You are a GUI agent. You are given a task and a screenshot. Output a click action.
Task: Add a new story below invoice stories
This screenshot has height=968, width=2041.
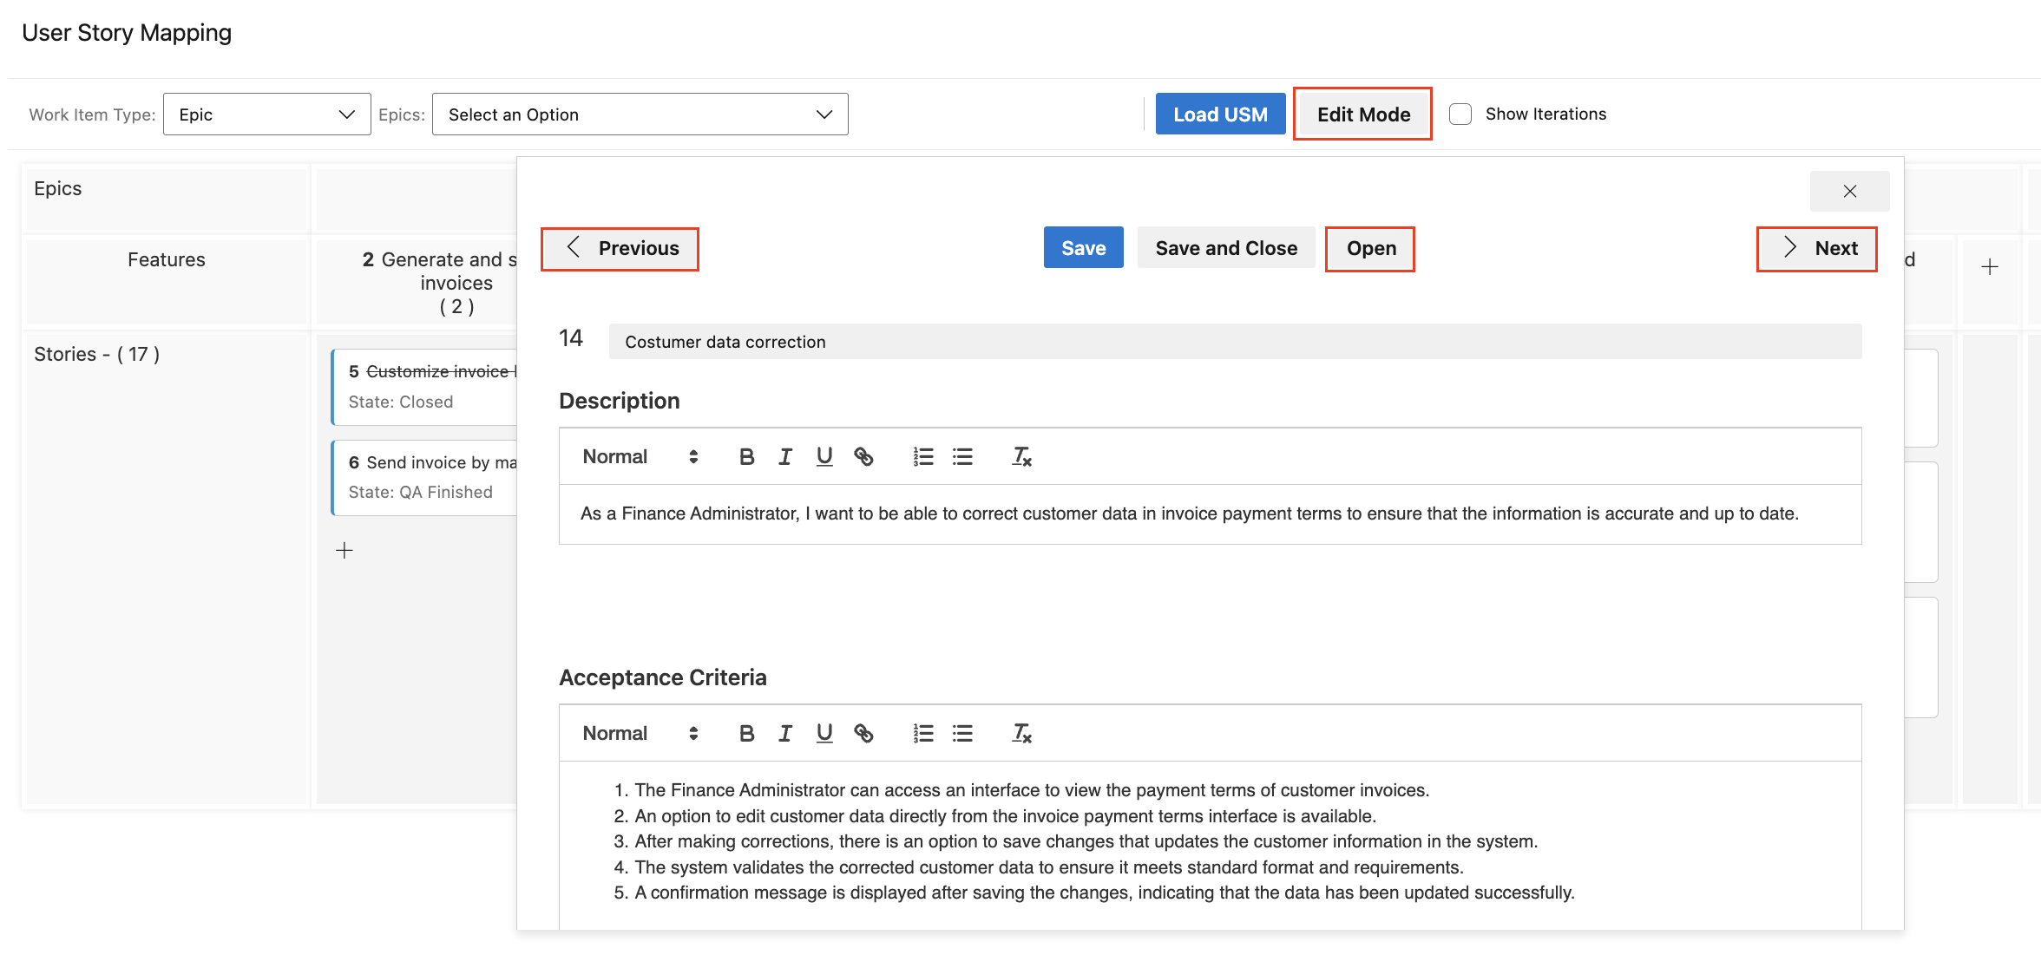345,550
